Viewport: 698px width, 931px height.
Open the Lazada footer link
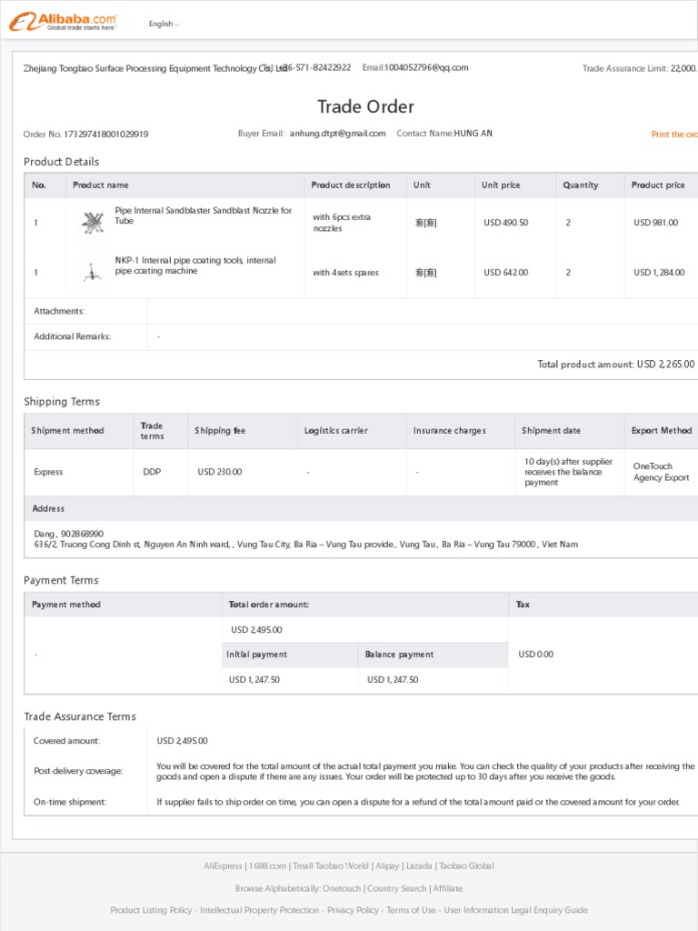[419, 866]
